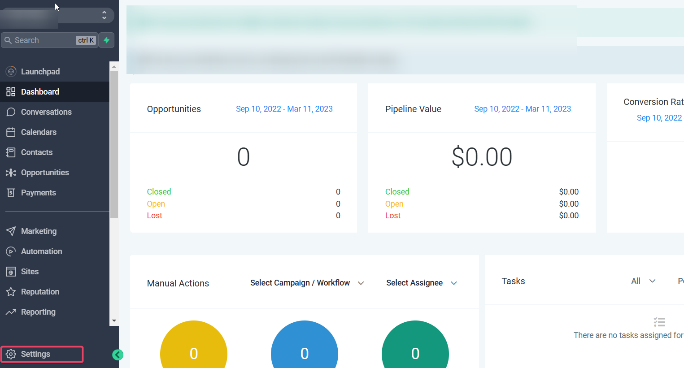The height and width of the screenshot is (368, 684).
Task: Open the Settings label
Action: [x=35, y=354]
